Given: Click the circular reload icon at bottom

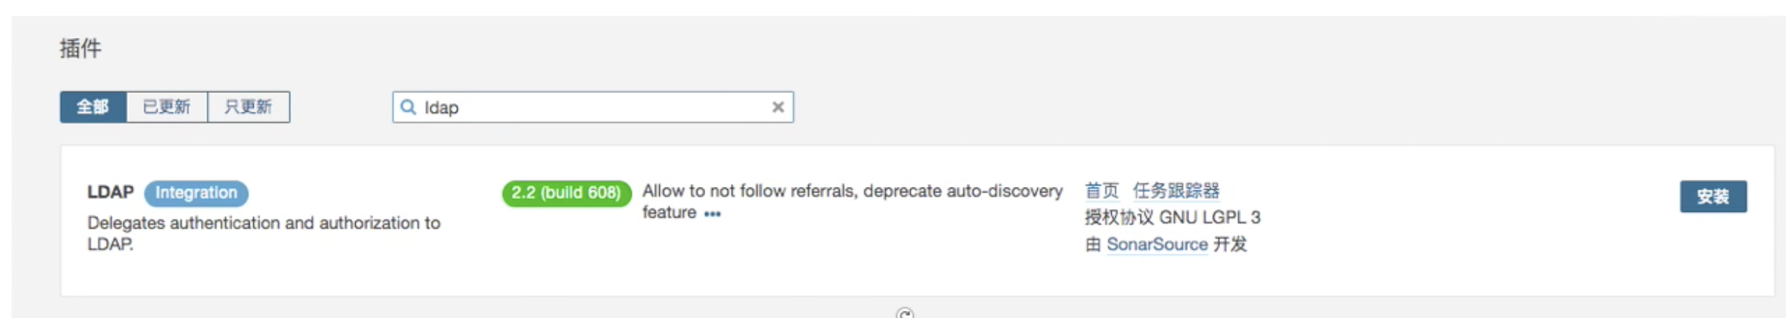Looking at the screenshot, I should point(904,314).
